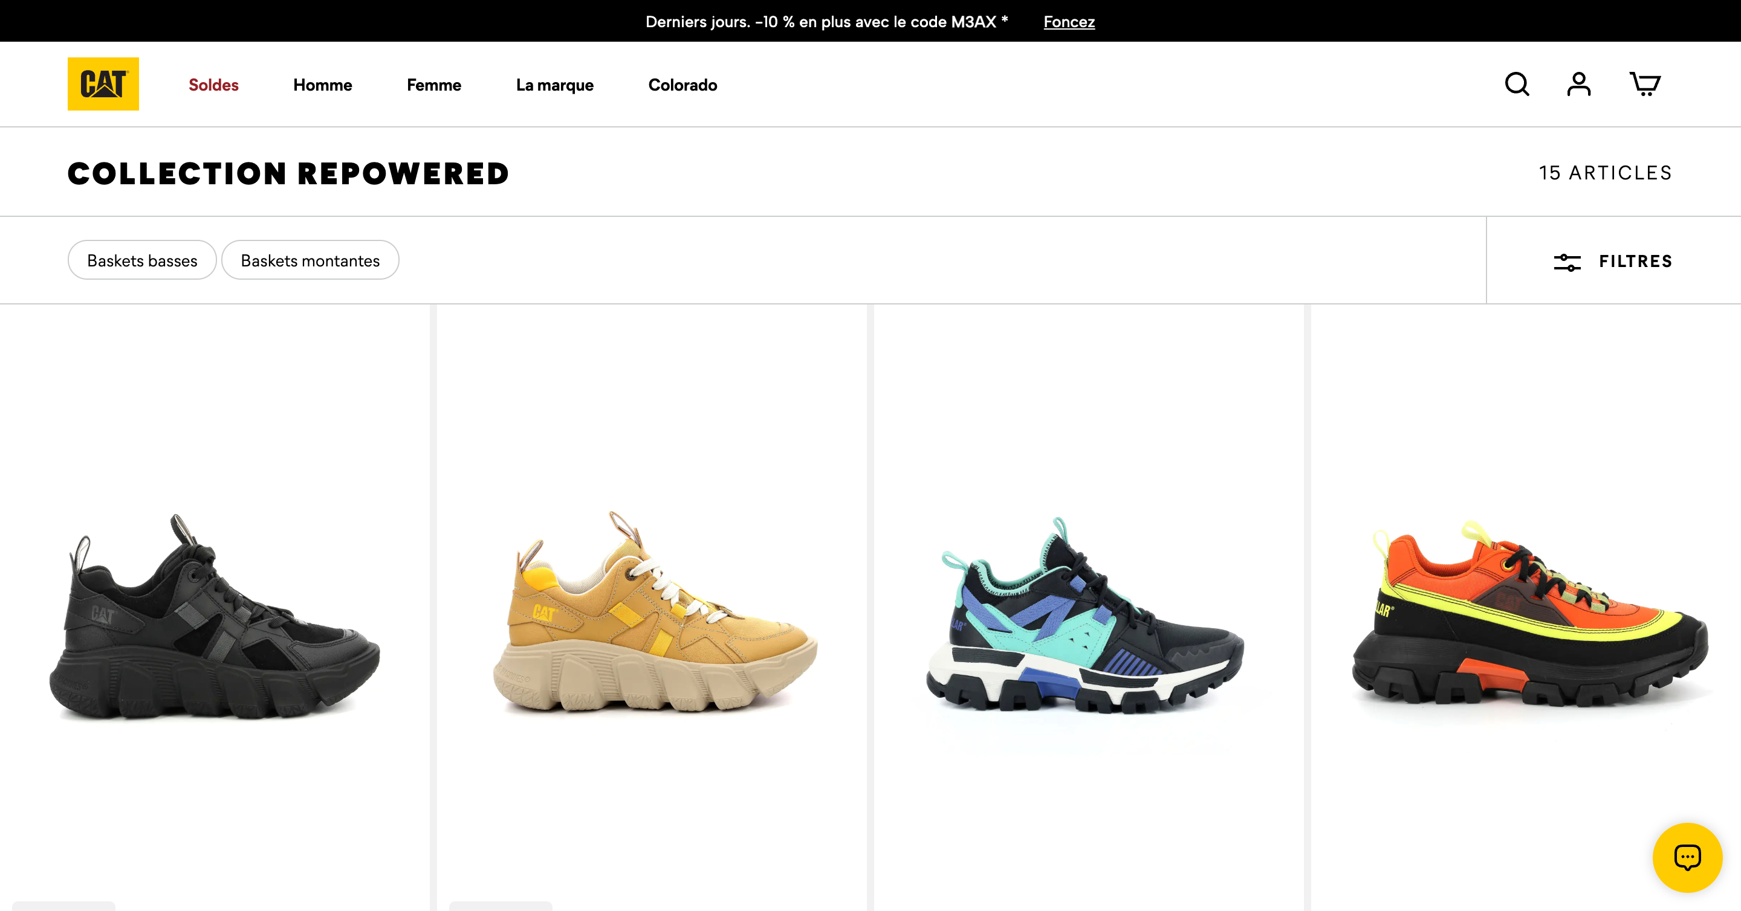Viewport: 1741px width, 911px height.
Task: Select the orange and neon sneaker
Action: [x=1529, y=613]
